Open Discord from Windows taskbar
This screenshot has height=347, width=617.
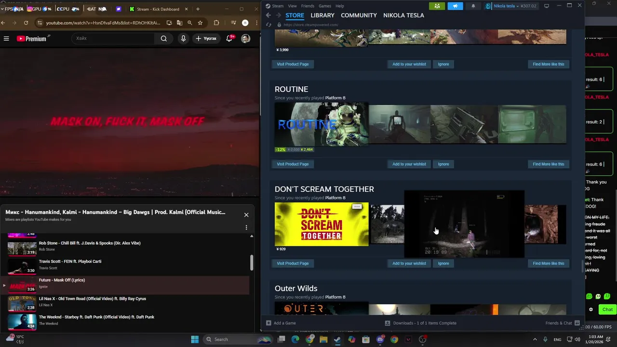(x=380, y=339)
